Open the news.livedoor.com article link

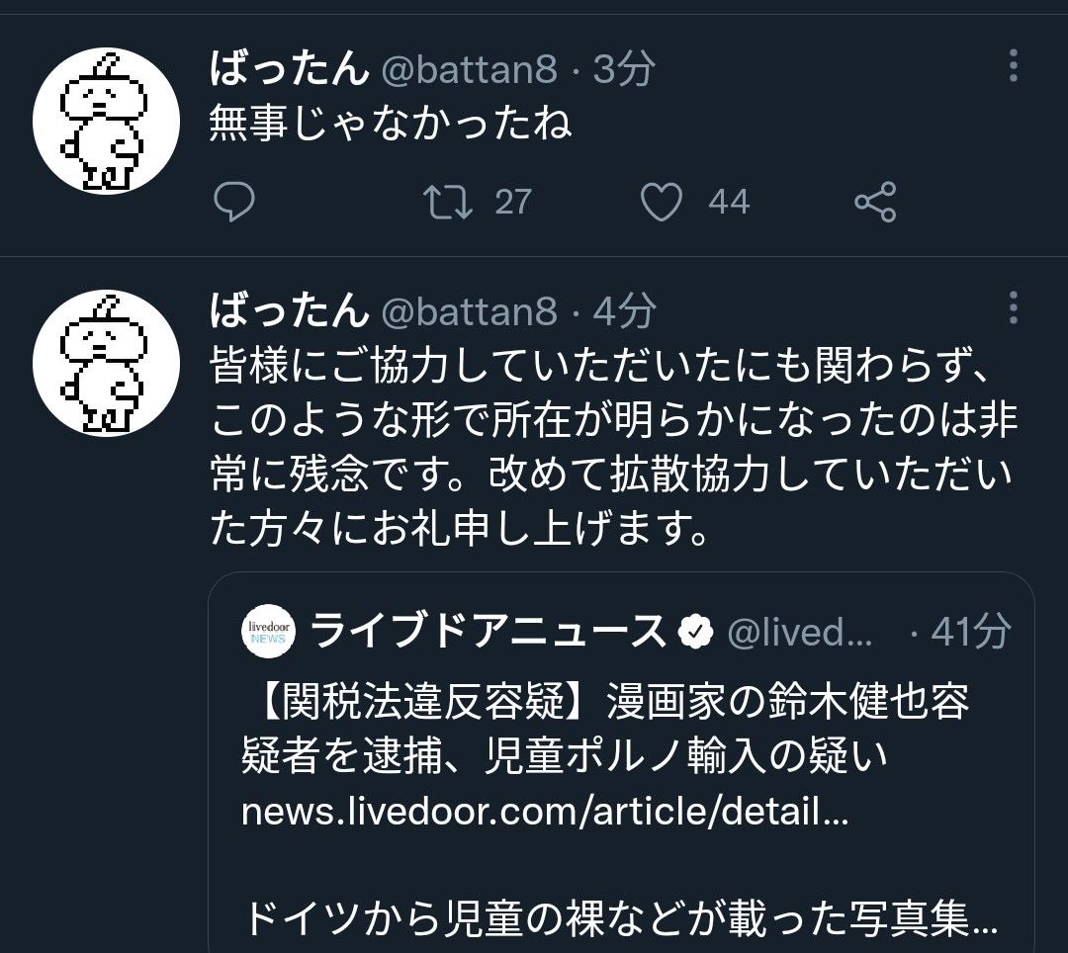tap(545, 813)
